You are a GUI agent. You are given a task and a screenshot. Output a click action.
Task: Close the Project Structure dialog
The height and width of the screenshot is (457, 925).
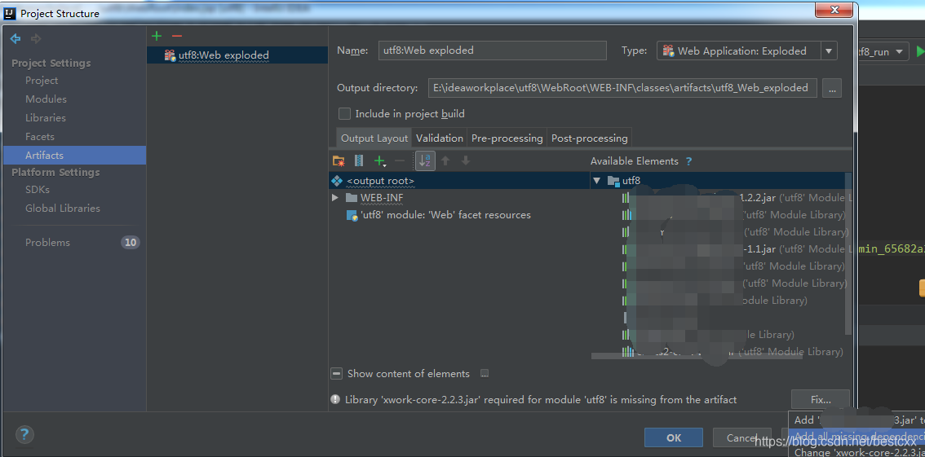tap(834, 10)
